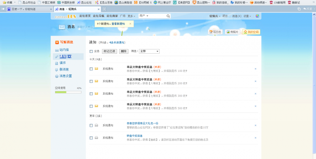Open the 筛选 全部 filter dropdown

(x=149, y=51)
